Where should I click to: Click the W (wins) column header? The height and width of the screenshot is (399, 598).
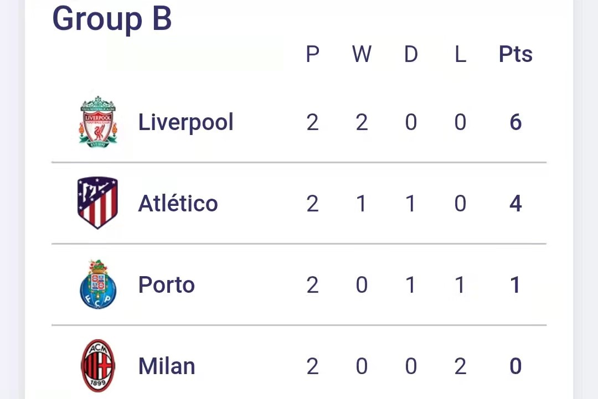coord(362,54)
